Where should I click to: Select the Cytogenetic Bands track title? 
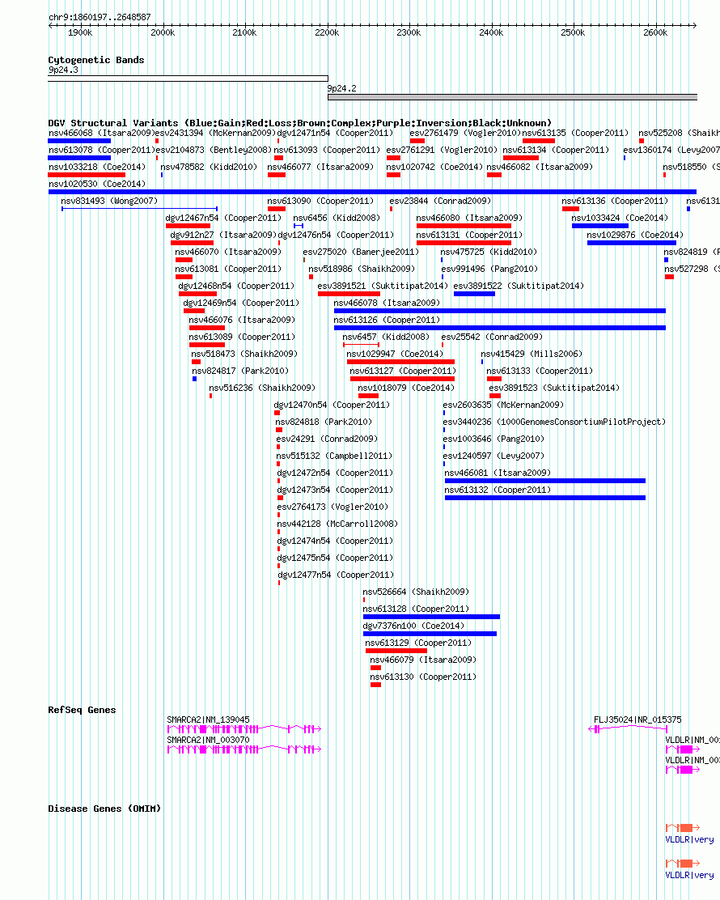click(x=96, y=60)
